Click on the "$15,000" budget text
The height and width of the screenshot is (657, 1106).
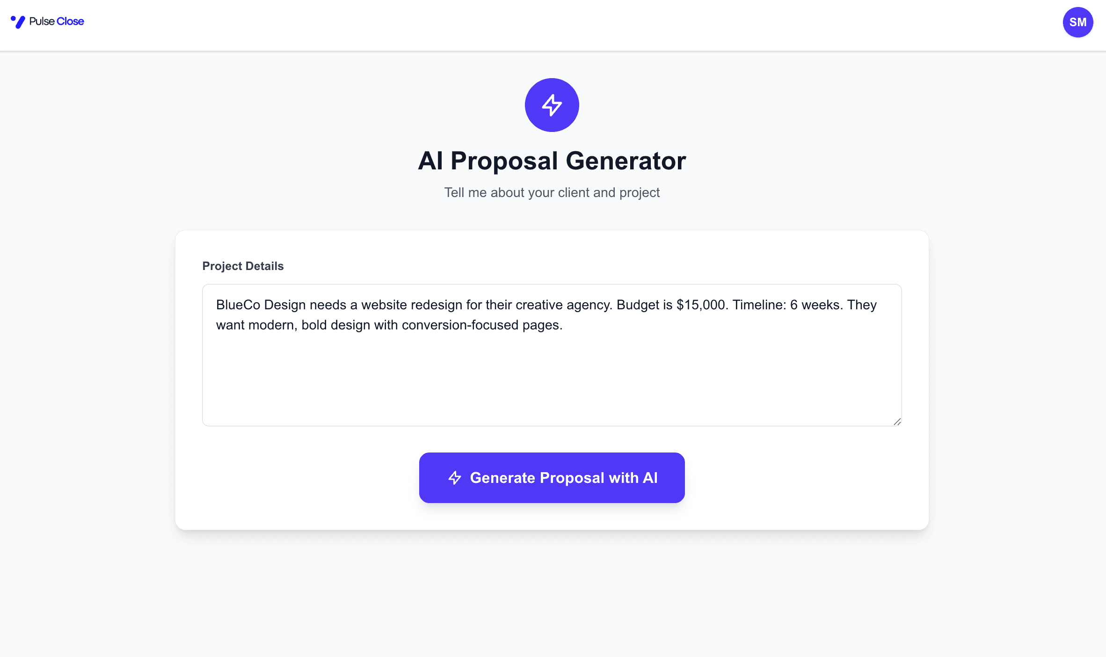click(x=702, y=305)
